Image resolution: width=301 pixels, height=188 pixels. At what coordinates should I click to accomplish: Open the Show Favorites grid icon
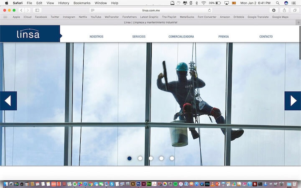[x=5, y=17]
